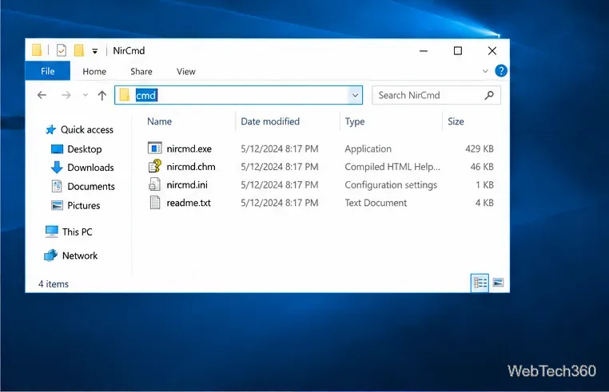Select Downloads in navigation pane
This screenshot has width=609, height=392.
[x=90, y=168]
